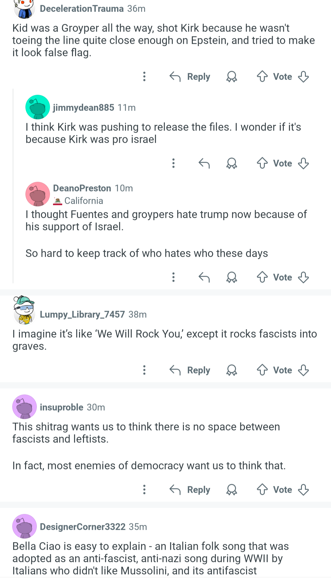This screenshot has width=331, height=581.
Task: Give award to insuproble's comment
Action: [232, 490]
